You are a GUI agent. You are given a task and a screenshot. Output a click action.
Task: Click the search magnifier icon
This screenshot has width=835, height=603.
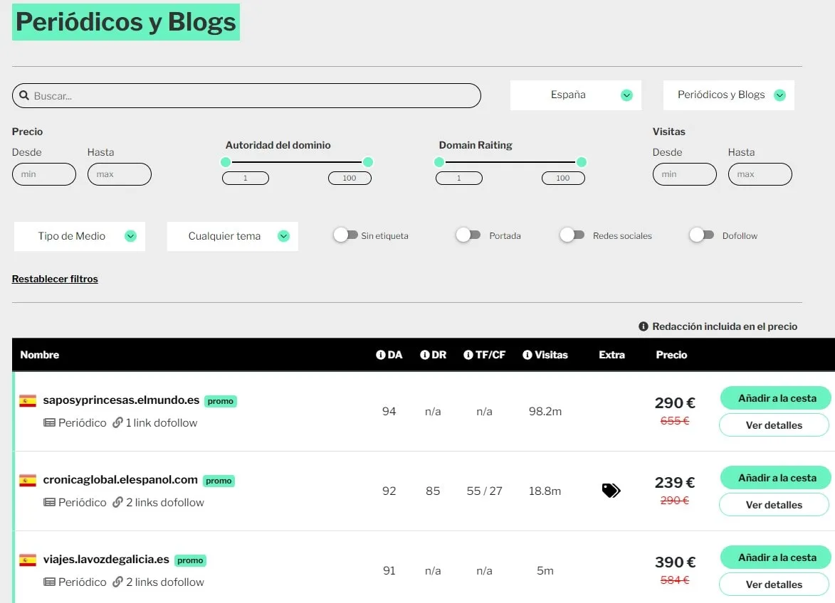pos(24,95)
